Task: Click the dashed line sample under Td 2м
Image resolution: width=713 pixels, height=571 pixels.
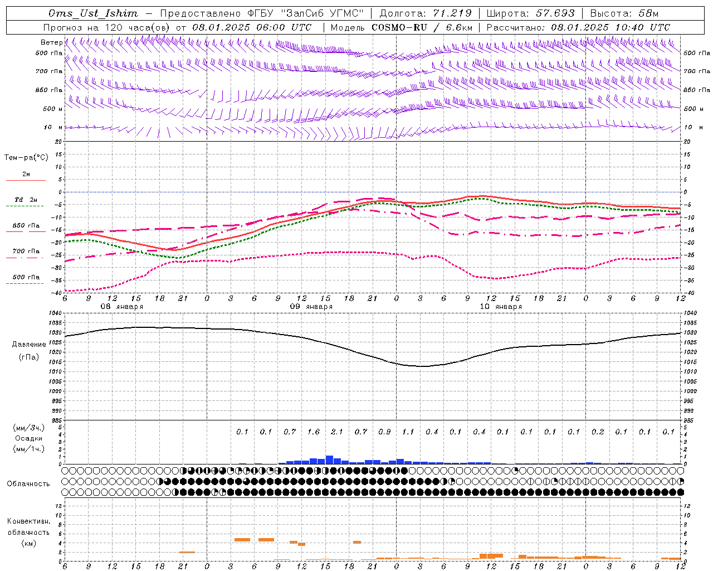Action: [x=25, y=206]
